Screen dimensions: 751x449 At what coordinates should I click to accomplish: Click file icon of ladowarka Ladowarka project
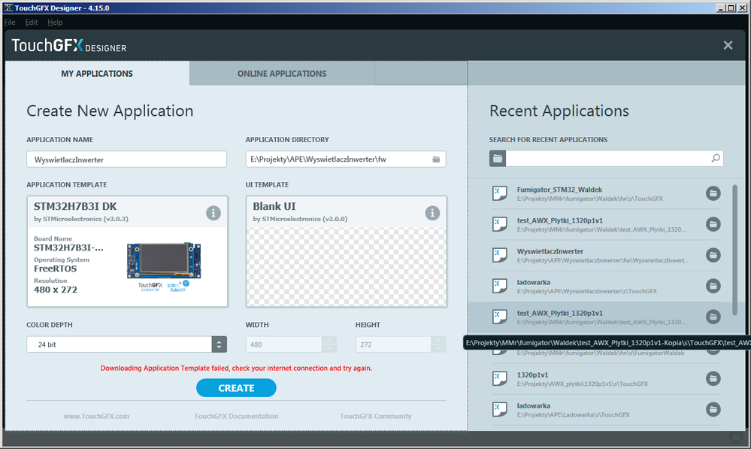[500, 409]
